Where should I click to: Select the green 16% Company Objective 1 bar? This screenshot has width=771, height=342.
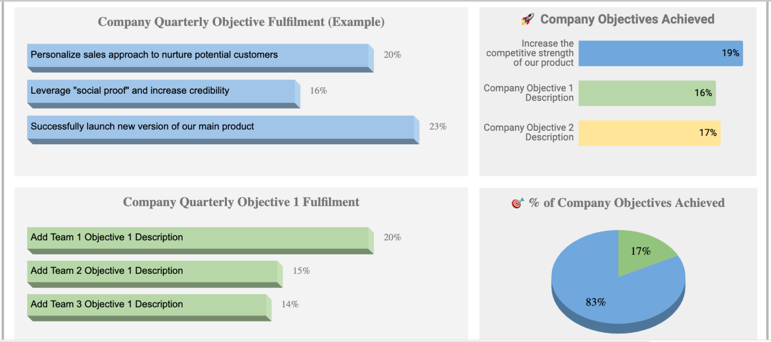(647, 93)
